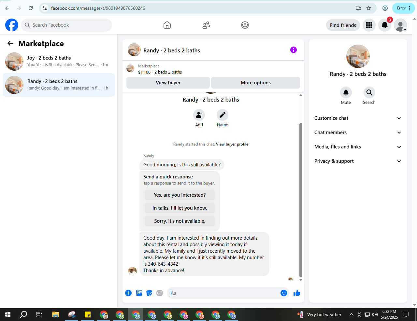Open the Very hot weather widget
The height and width of the screenshot is (321, 417).
[x=319, y=314]
